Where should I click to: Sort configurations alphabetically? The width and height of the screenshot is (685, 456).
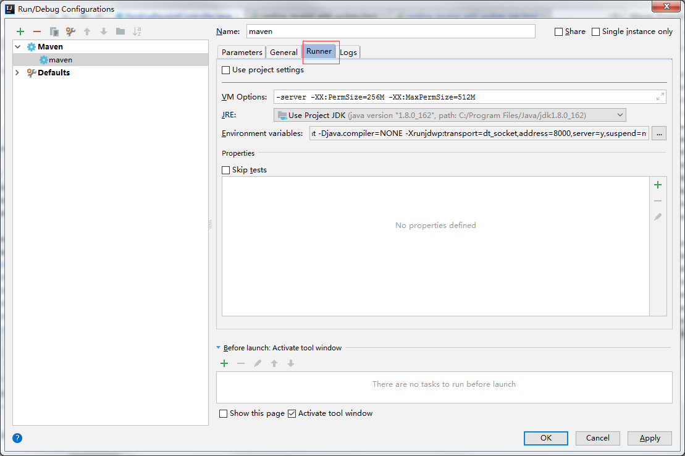(137, 32)
